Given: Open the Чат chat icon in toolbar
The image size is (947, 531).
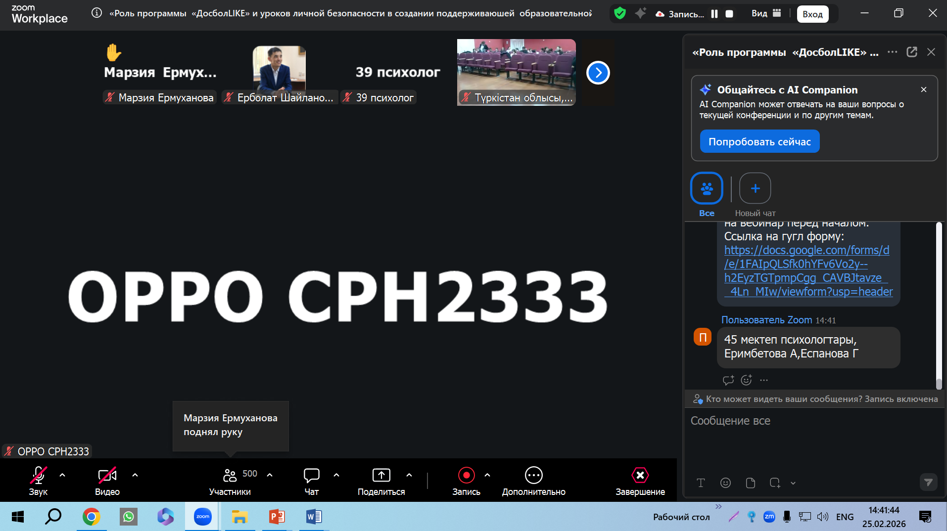Looking at the screenshot, I should pyautogui.click(x=312, y=476).
